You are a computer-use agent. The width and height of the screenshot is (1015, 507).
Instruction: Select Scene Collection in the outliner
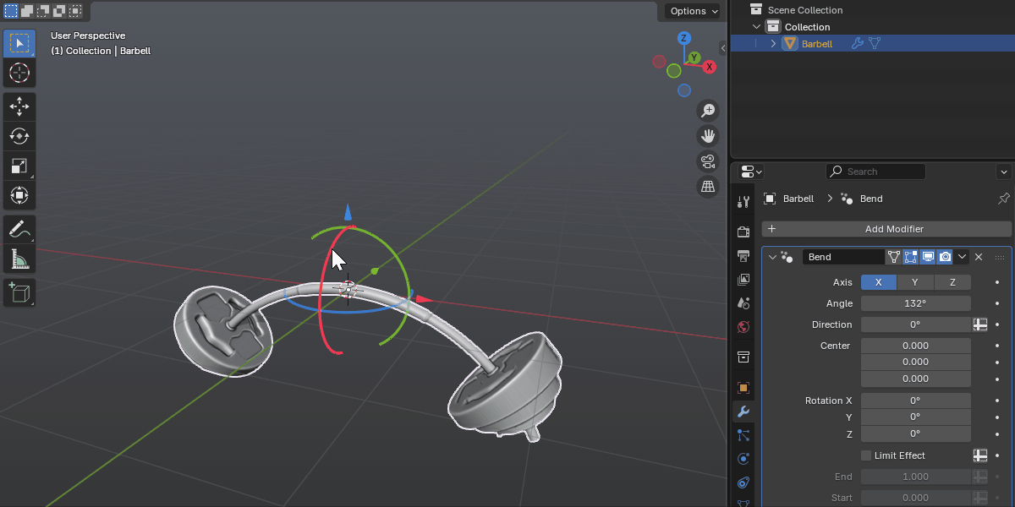click(804, 10)
